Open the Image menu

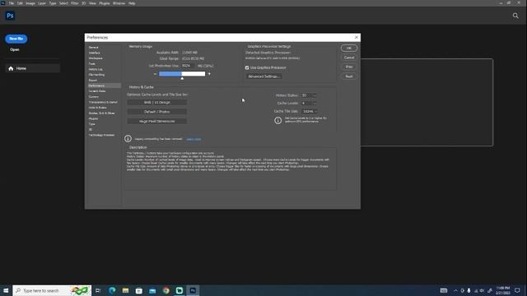[30, 3]
